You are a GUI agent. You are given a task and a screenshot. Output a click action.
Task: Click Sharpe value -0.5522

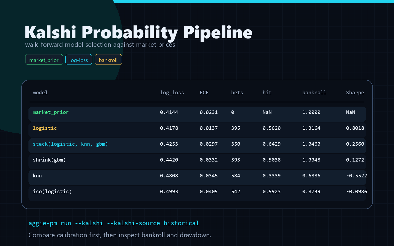pyautogui.click(x=357, y=176)
